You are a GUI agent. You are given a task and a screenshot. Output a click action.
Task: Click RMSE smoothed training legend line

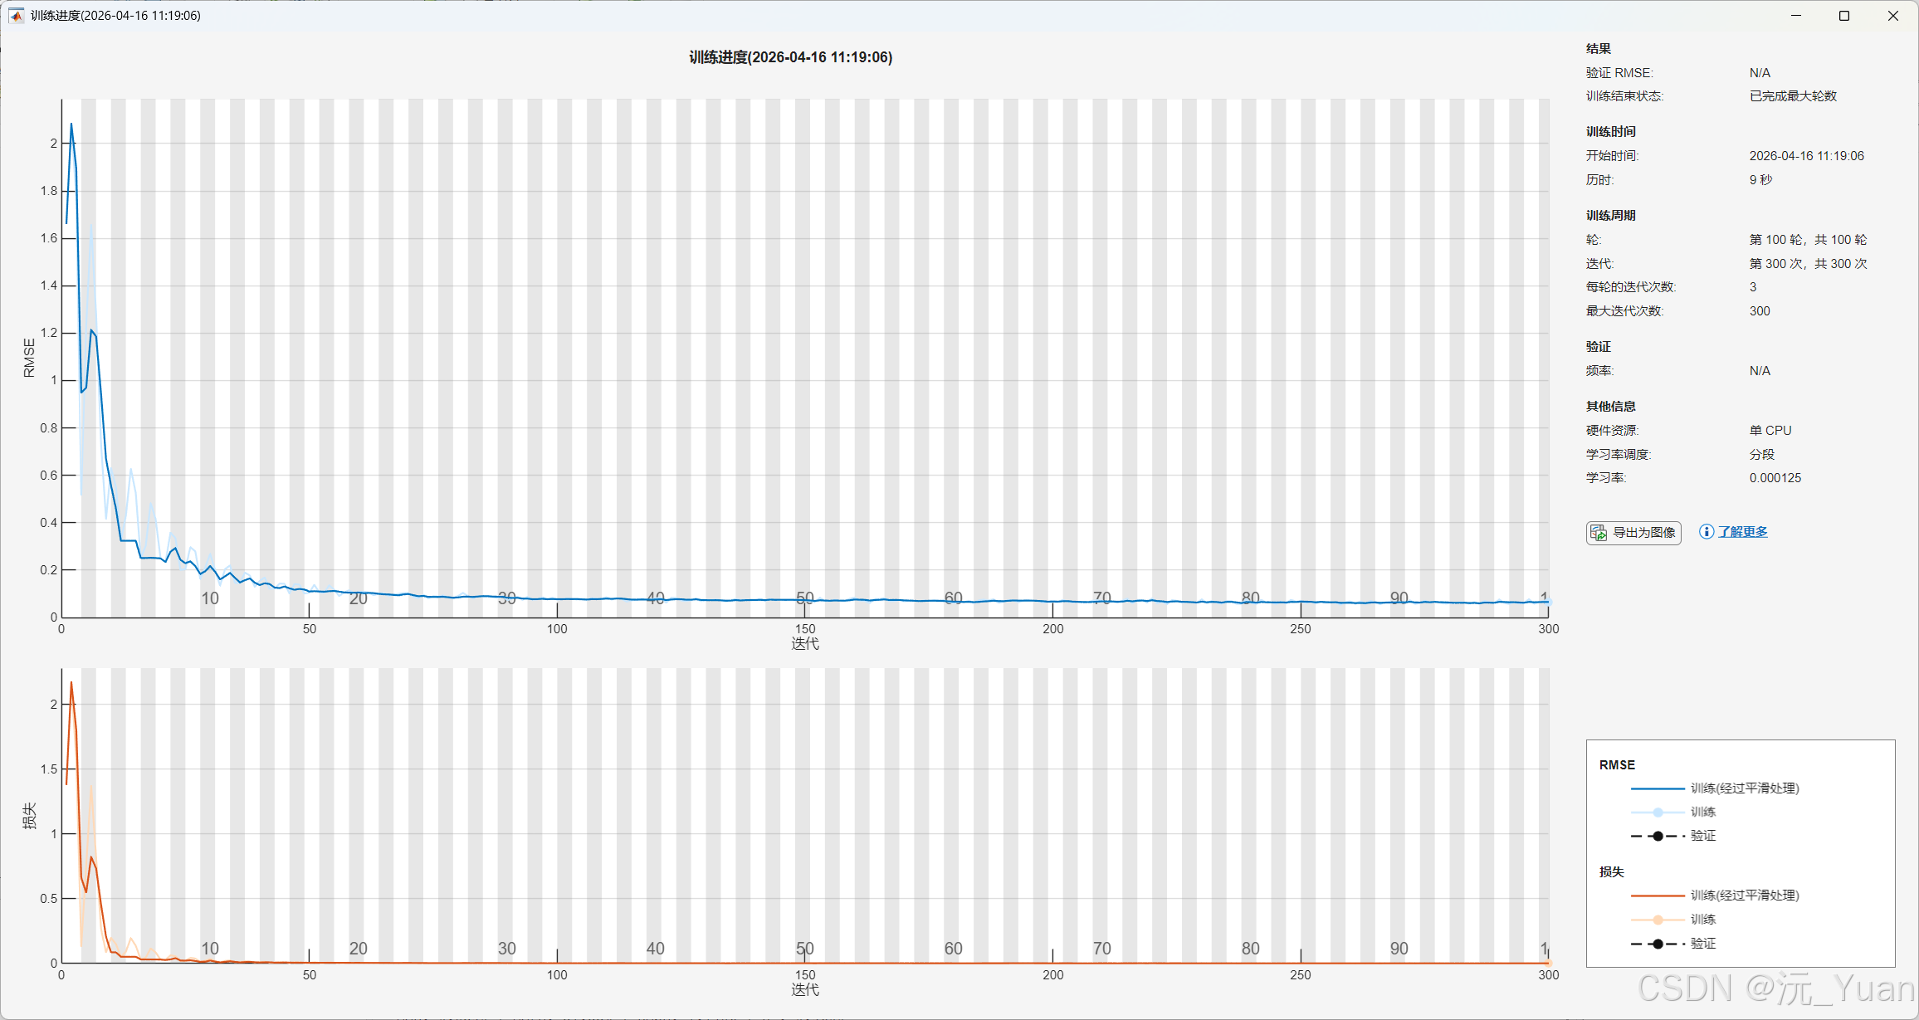(x=1657, y=788)
